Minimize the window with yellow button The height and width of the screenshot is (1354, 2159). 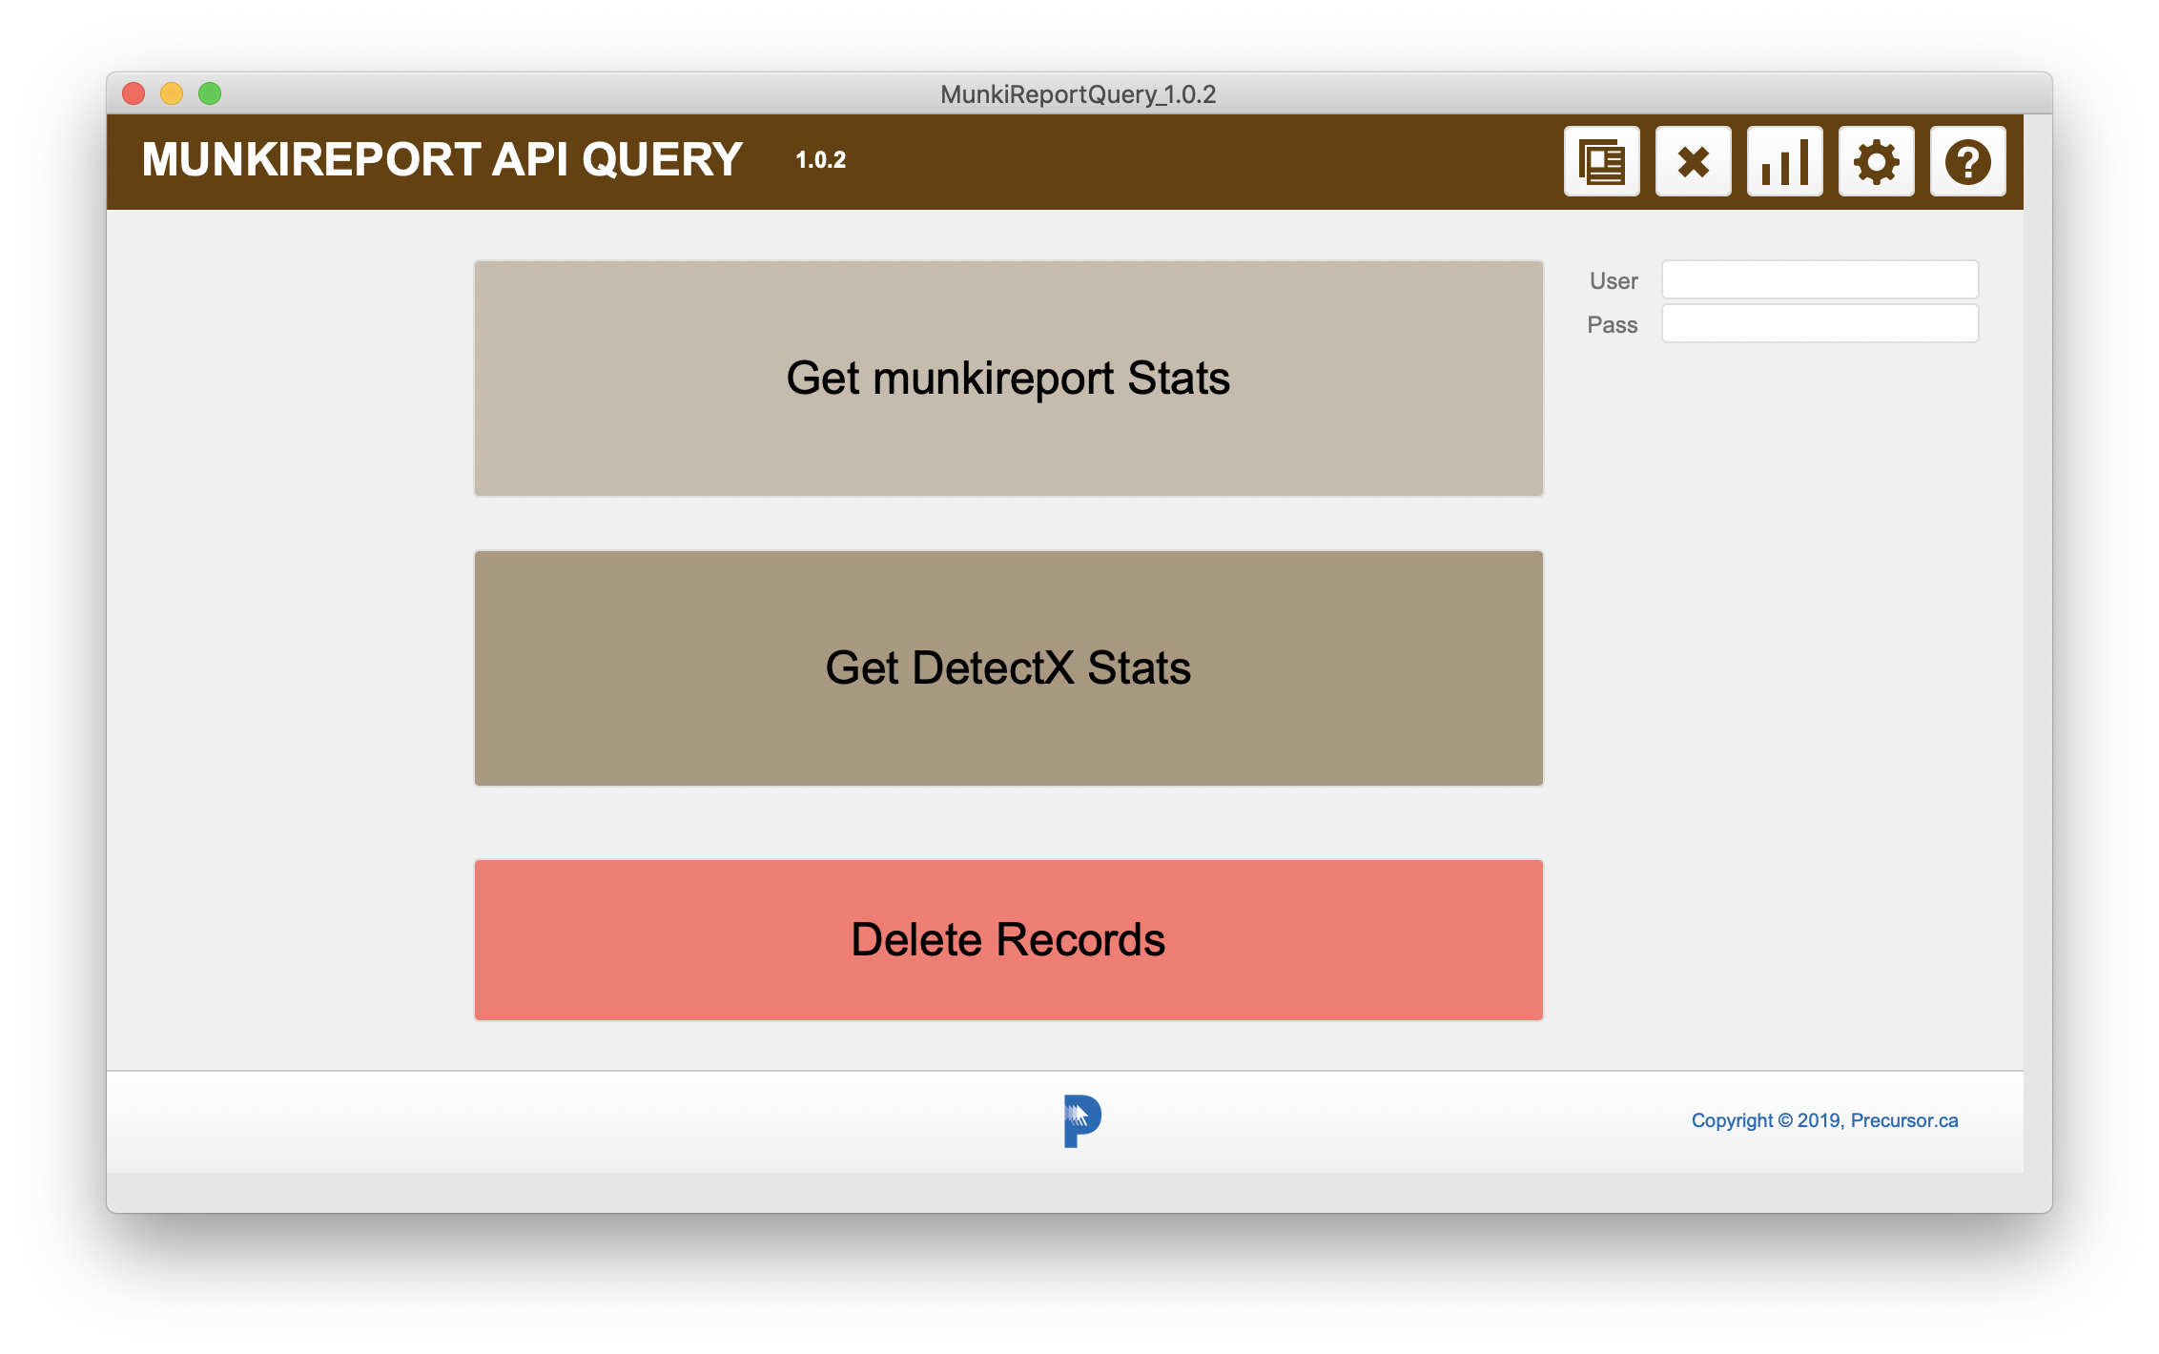click(172, 93)
